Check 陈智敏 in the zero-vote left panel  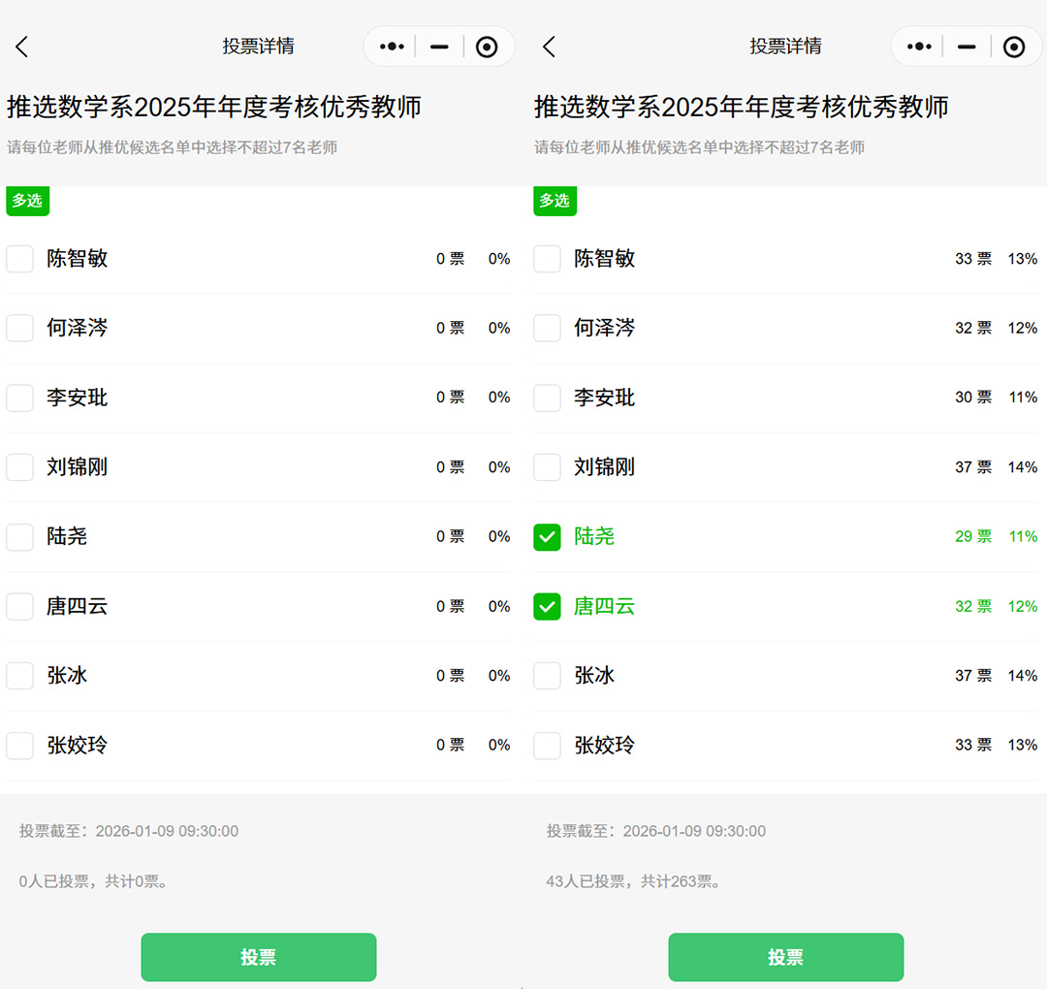20,259
